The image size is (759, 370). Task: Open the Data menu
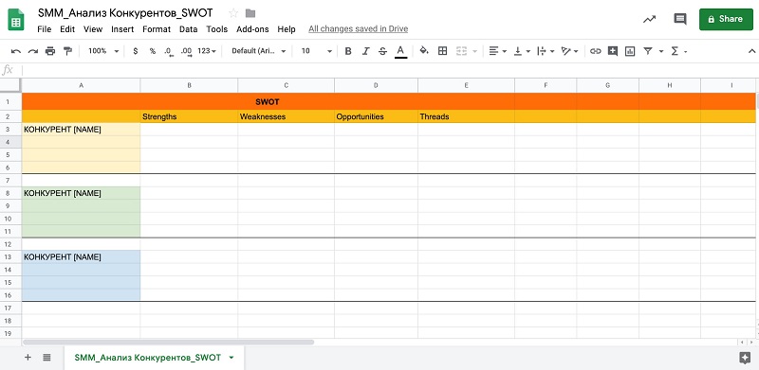pyautogui.click(x=188, y=29)
